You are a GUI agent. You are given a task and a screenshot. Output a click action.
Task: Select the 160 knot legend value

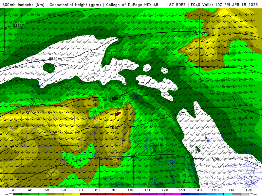tap(232, 190)
